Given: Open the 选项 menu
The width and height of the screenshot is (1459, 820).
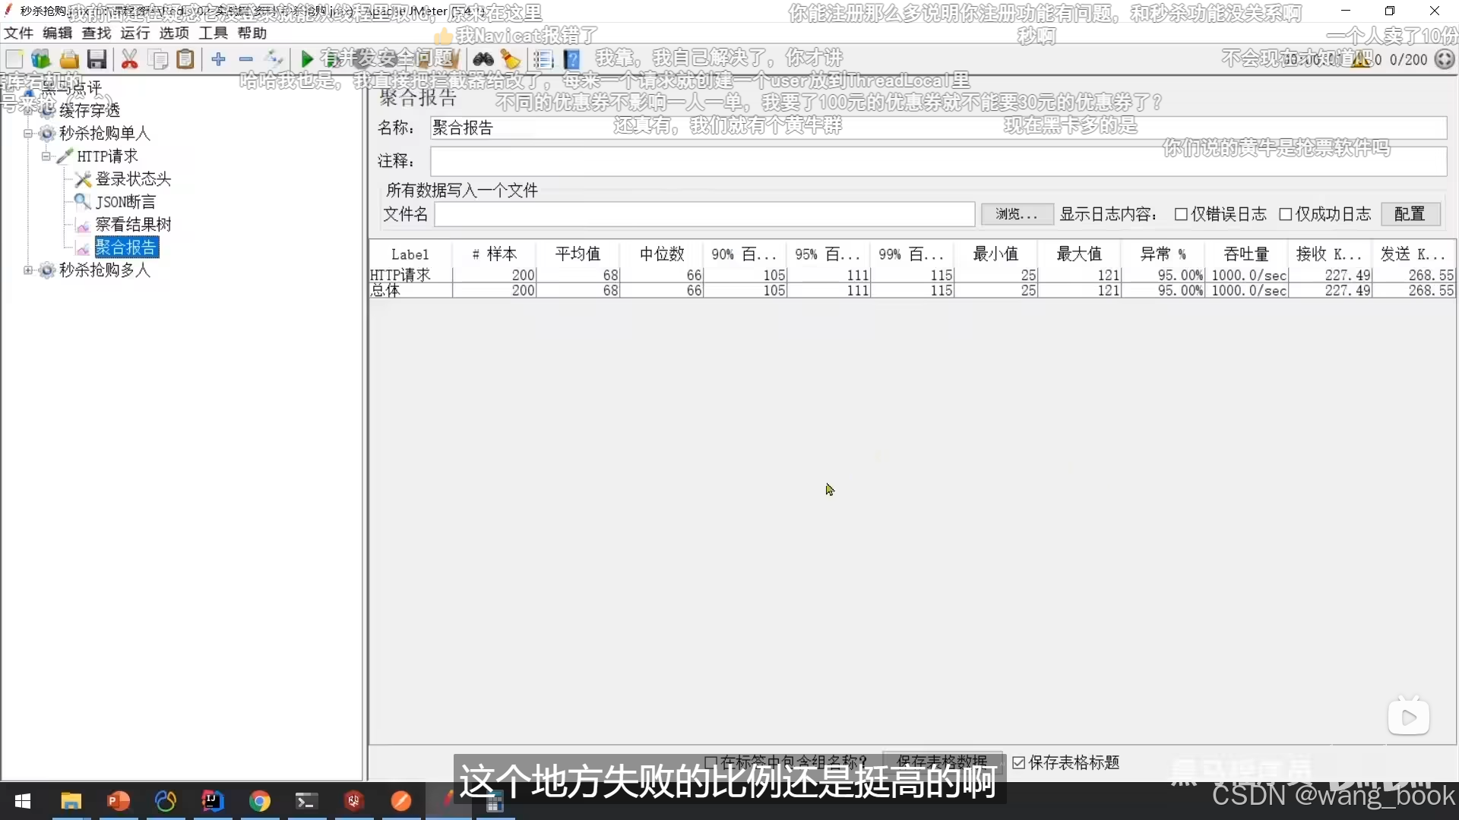Looking at the screenshot, I should (x=174, y=33).
